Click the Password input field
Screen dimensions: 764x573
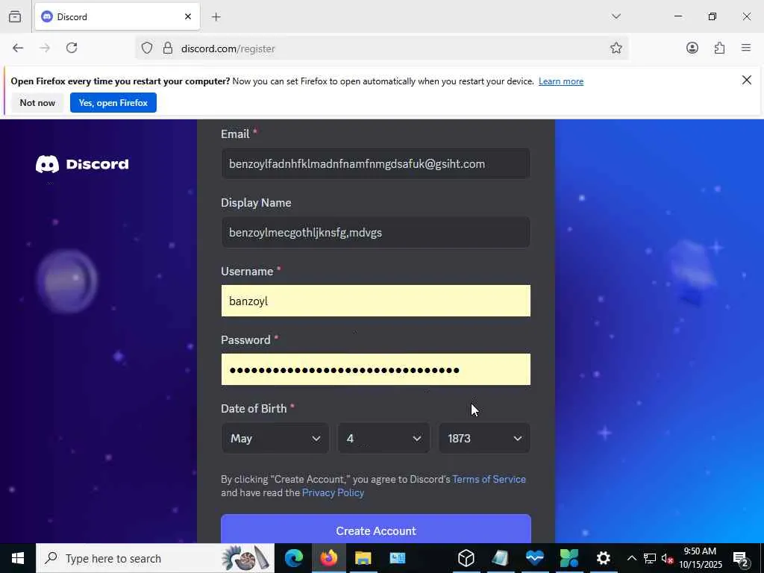point(376,369)
